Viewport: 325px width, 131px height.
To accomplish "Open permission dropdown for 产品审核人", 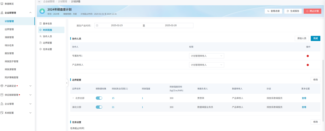I will 206,65.
